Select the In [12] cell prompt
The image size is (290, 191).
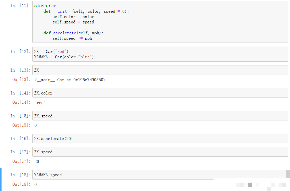pyautogui.click(x=20, y=52)
